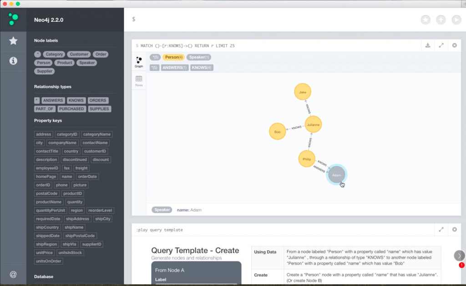This screenshot has width=466, height=286.
Task: Save query as favorite star button
Action: coord(425,20)
